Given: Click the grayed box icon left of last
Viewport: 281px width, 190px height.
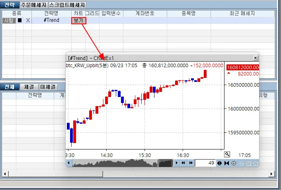Looking at the screenshot, I should click(248, 163).
